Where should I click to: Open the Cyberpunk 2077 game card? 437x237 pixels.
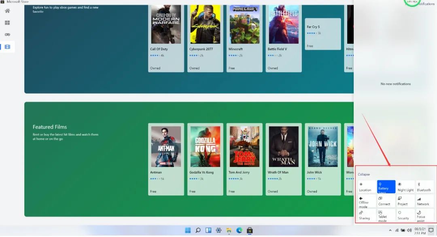(205, 38)
